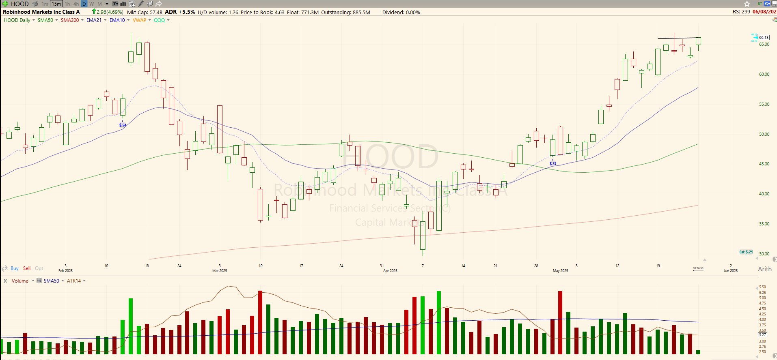
Task: Click the RS: 299 rating
Action: click(x=741, y=12)
